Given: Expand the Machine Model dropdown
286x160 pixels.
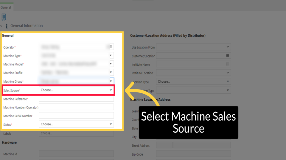Looking at the screenshot, I should pyautogui.click(x=111, y=64).
